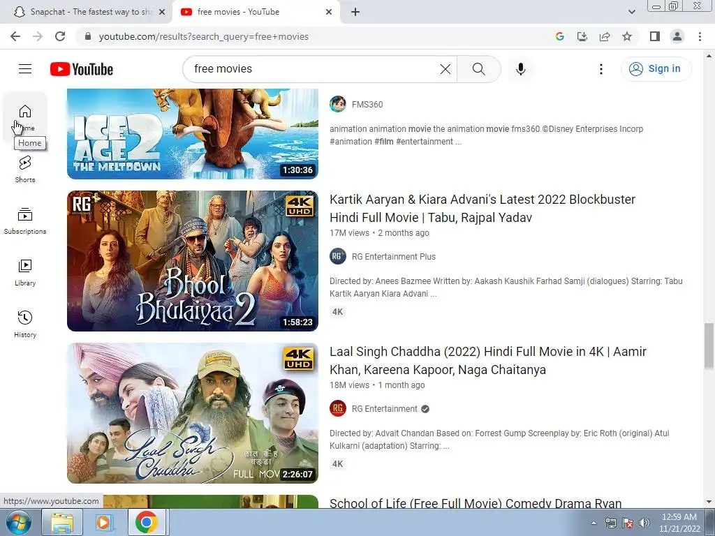Visit the RG Entertainment channel name
Viewport: 715px width, 536px height.
[385, 409]
